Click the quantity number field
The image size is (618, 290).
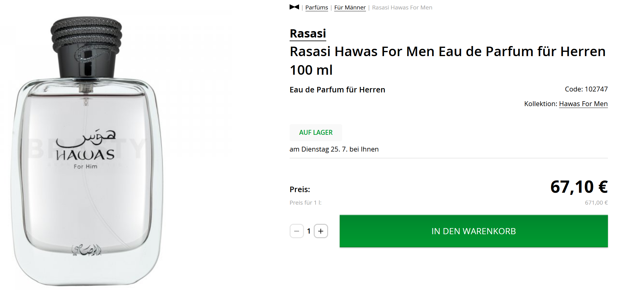[309, 231]
